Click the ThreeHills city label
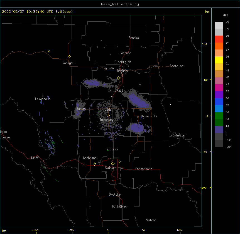The height and width of the screenshot is (234, 240). [149, 116]
